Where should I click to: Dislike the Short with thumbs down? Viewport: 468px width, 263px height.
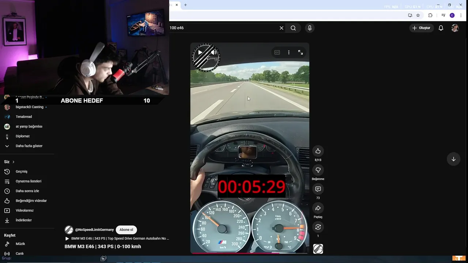(318, 170)
